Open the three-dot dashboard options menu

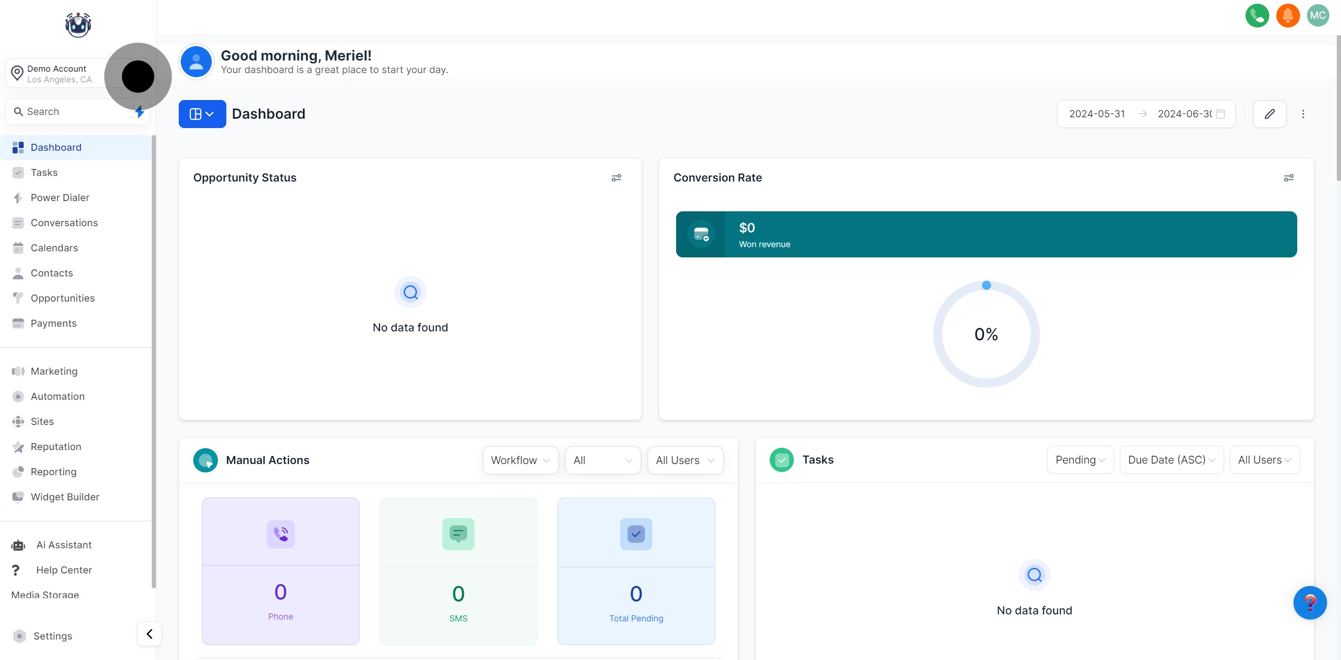(1303, 114)
